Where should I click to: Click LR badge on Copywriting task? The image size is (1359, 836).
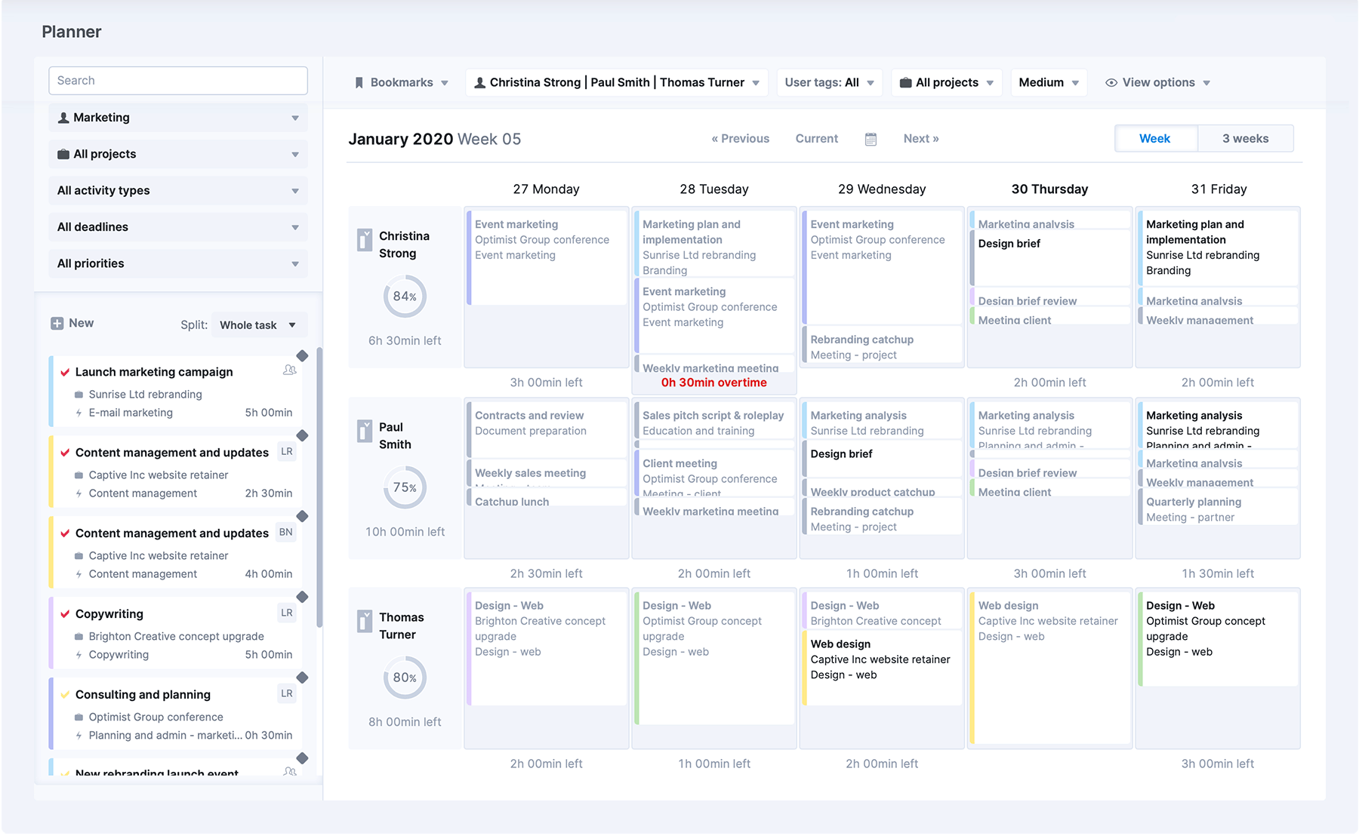(287, 613)
